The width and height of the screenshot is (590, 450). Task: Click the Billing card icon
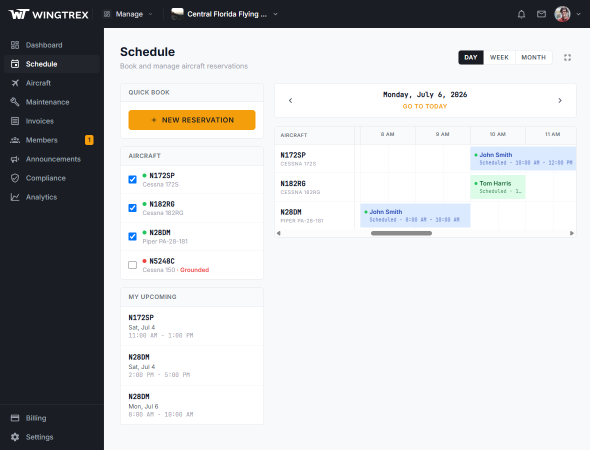pyautogui.click(x=15, y=418)
